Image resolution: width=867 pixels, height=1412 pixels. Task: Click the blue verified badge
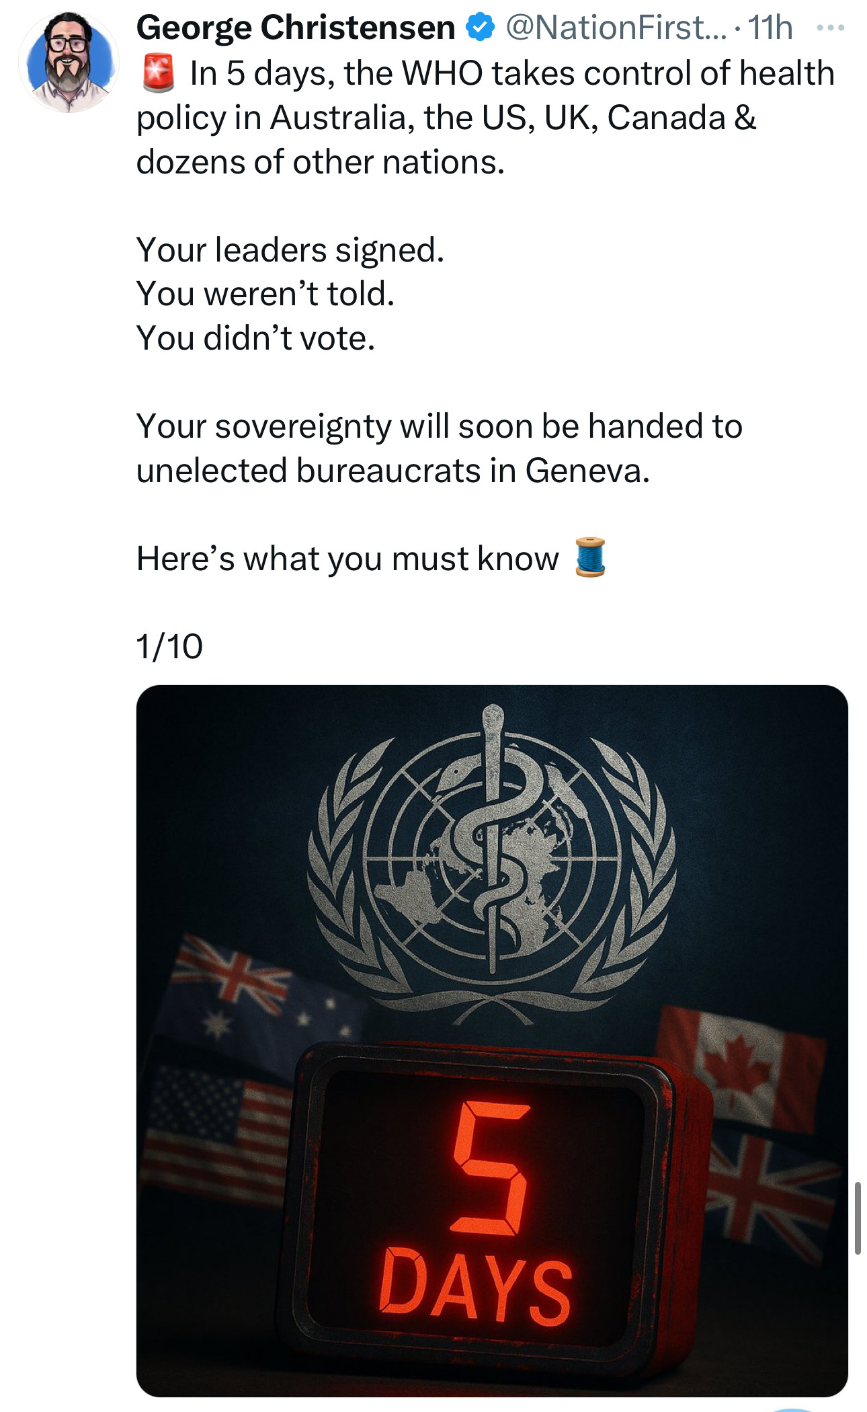pos(481,28)
